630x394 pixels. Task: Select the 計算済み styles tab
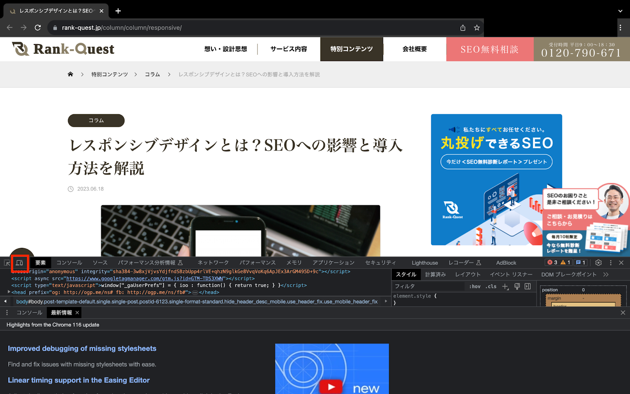[x=435, y=274]
